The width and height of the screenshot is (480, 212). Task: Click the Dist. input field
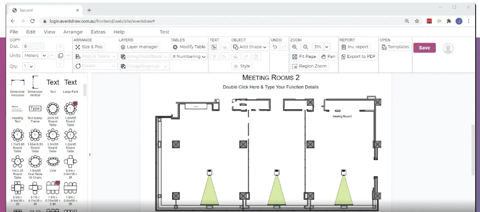coord(34,47)
